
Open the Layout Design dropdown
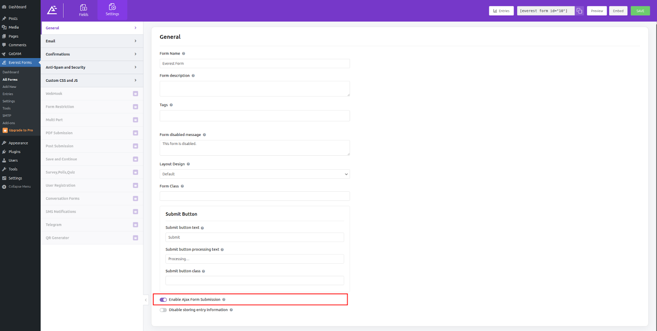coord(255,174)
